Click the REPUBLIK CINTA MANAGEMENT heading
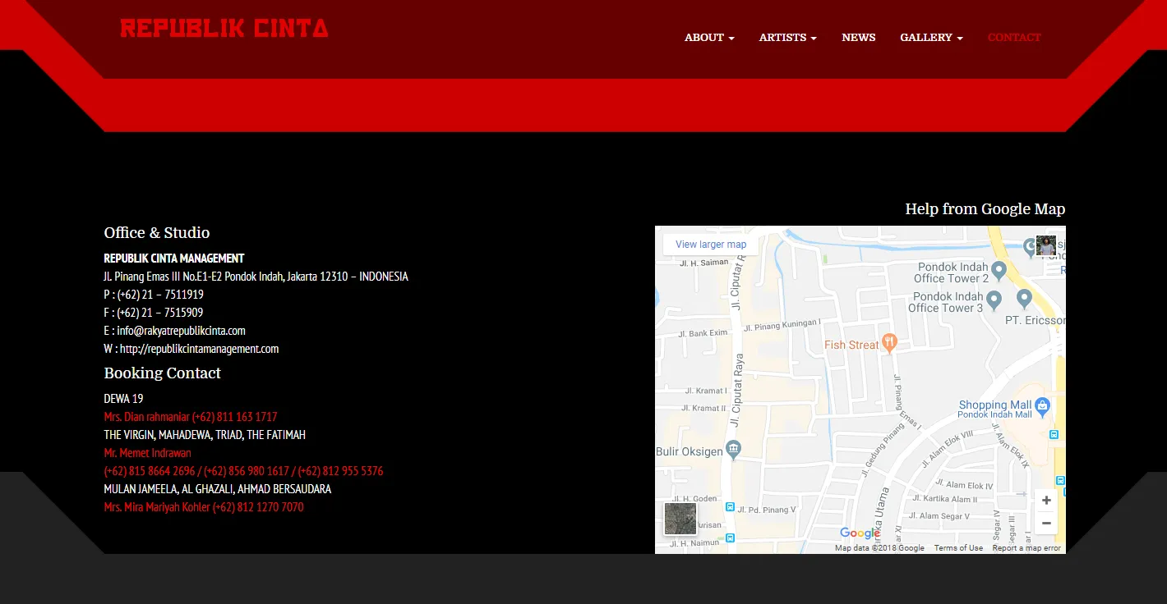The width and height of the screenshot is (1167, 604). [x=174, y=259]
